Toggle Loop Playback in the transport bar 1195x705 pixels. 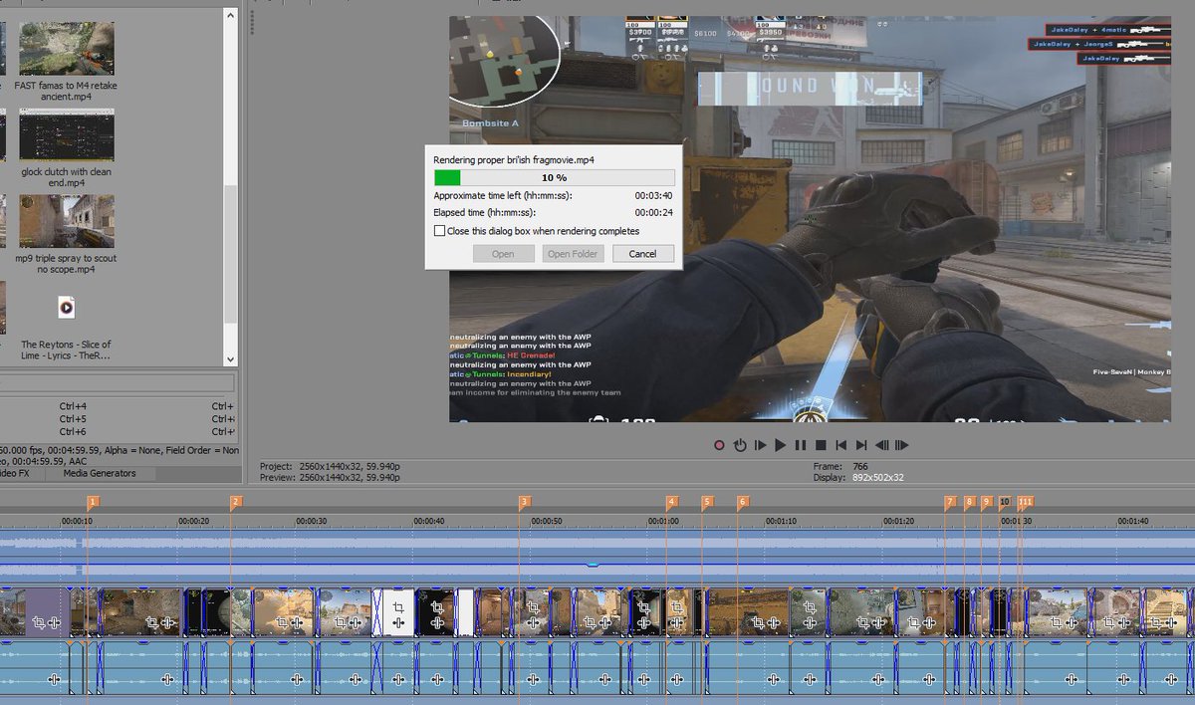click(740, 445)
